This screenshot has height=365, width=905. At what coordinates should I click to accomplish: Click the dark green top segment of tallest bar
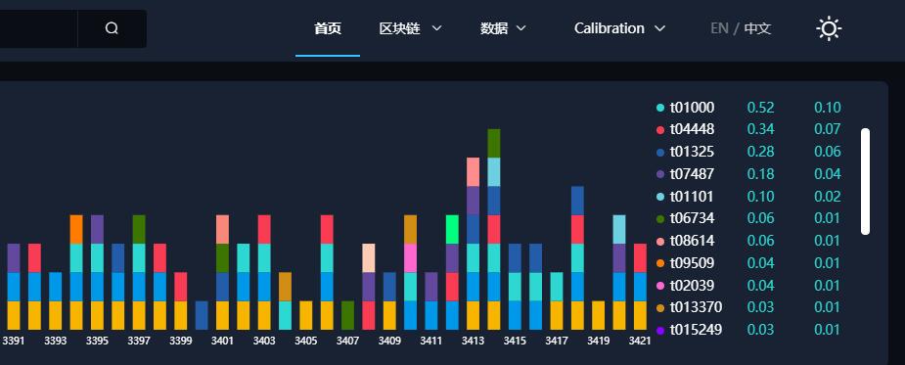493,143
